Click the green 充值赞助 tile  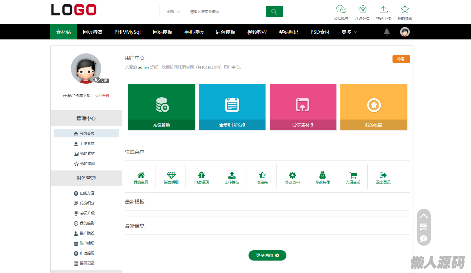pyautogui.click(x=161, y=107)
